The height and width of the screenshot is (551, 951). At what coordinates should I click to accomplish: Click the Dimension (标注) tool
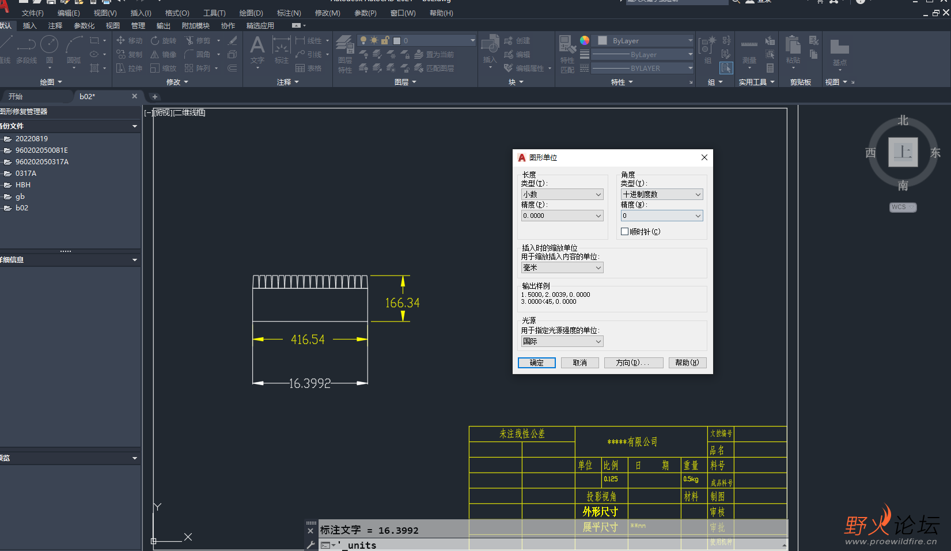pyautogui.click(x=281, y=50)
